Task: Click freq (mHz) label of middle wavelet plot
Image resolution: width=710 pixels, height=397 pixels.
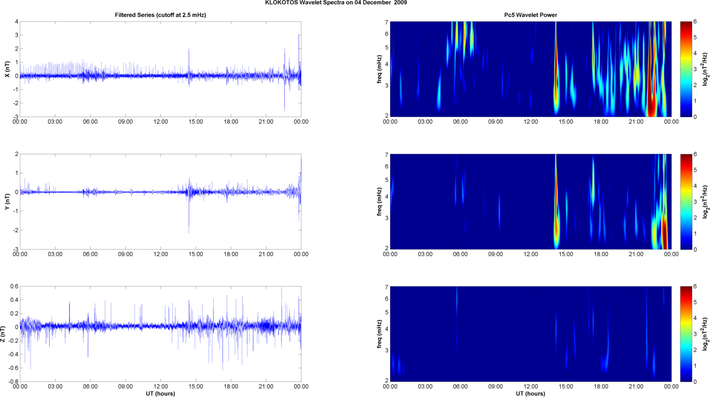Action: [380, 202]
